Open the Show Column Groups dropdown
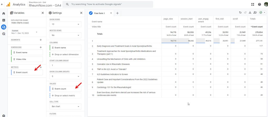 [x=65, y=76]
